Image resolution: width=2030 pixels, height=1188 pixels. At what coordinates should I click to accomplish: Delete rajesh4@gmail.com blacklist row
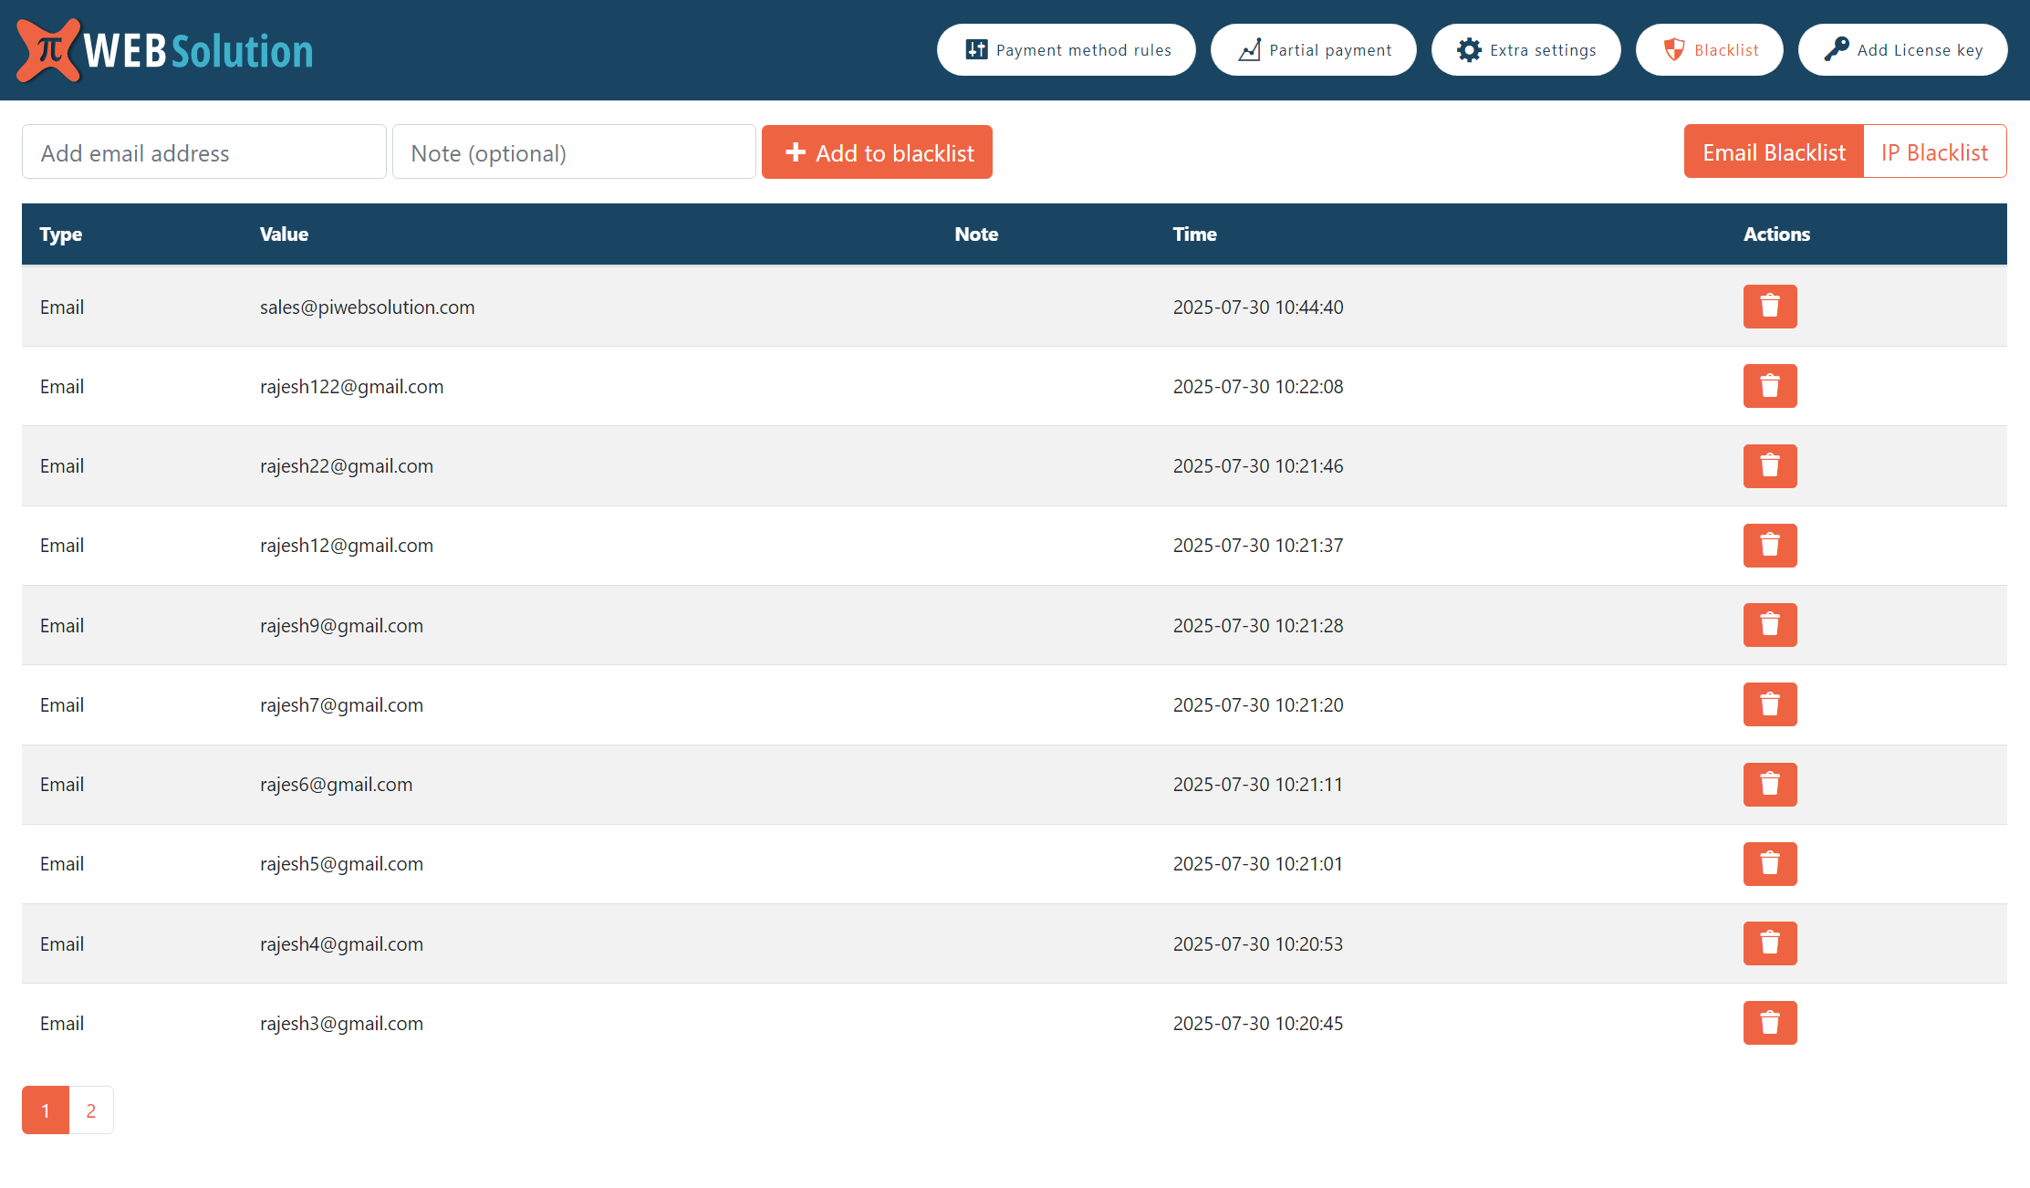pos(1769,943)
